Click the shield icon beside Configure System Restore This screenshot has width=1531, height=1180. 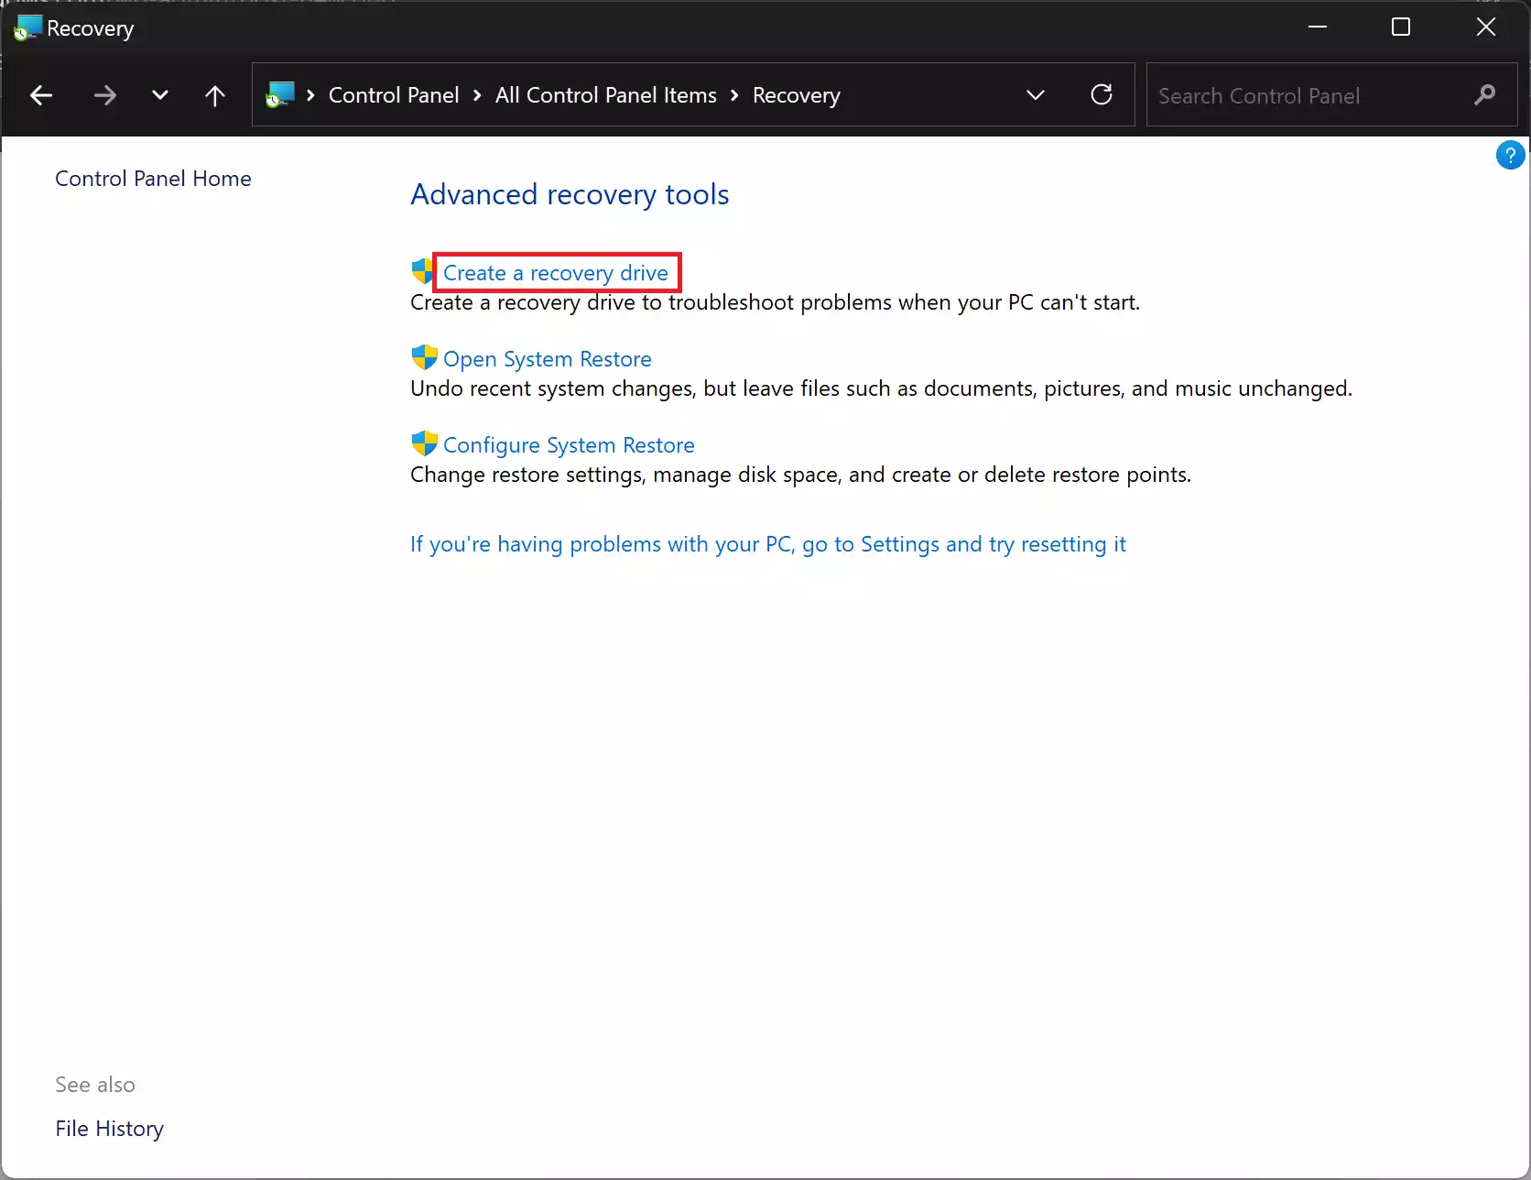pyautogui.click(x=424, y=443)
